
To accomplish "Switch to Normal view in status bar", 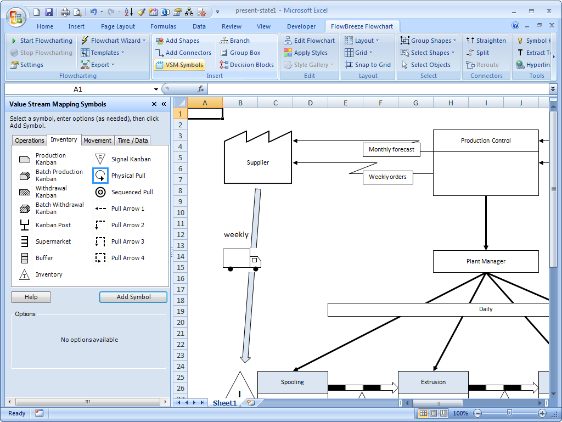I will tap(423, 413).
